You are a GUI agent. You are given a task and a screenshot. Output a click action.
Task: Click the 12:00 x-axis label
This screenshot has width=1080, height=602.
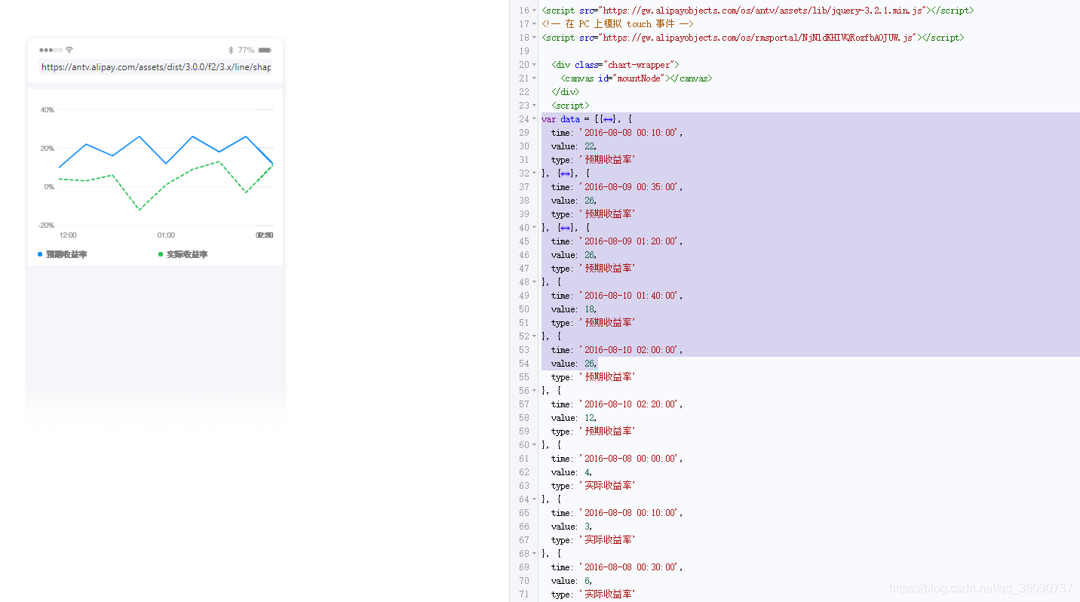(68, 235)
